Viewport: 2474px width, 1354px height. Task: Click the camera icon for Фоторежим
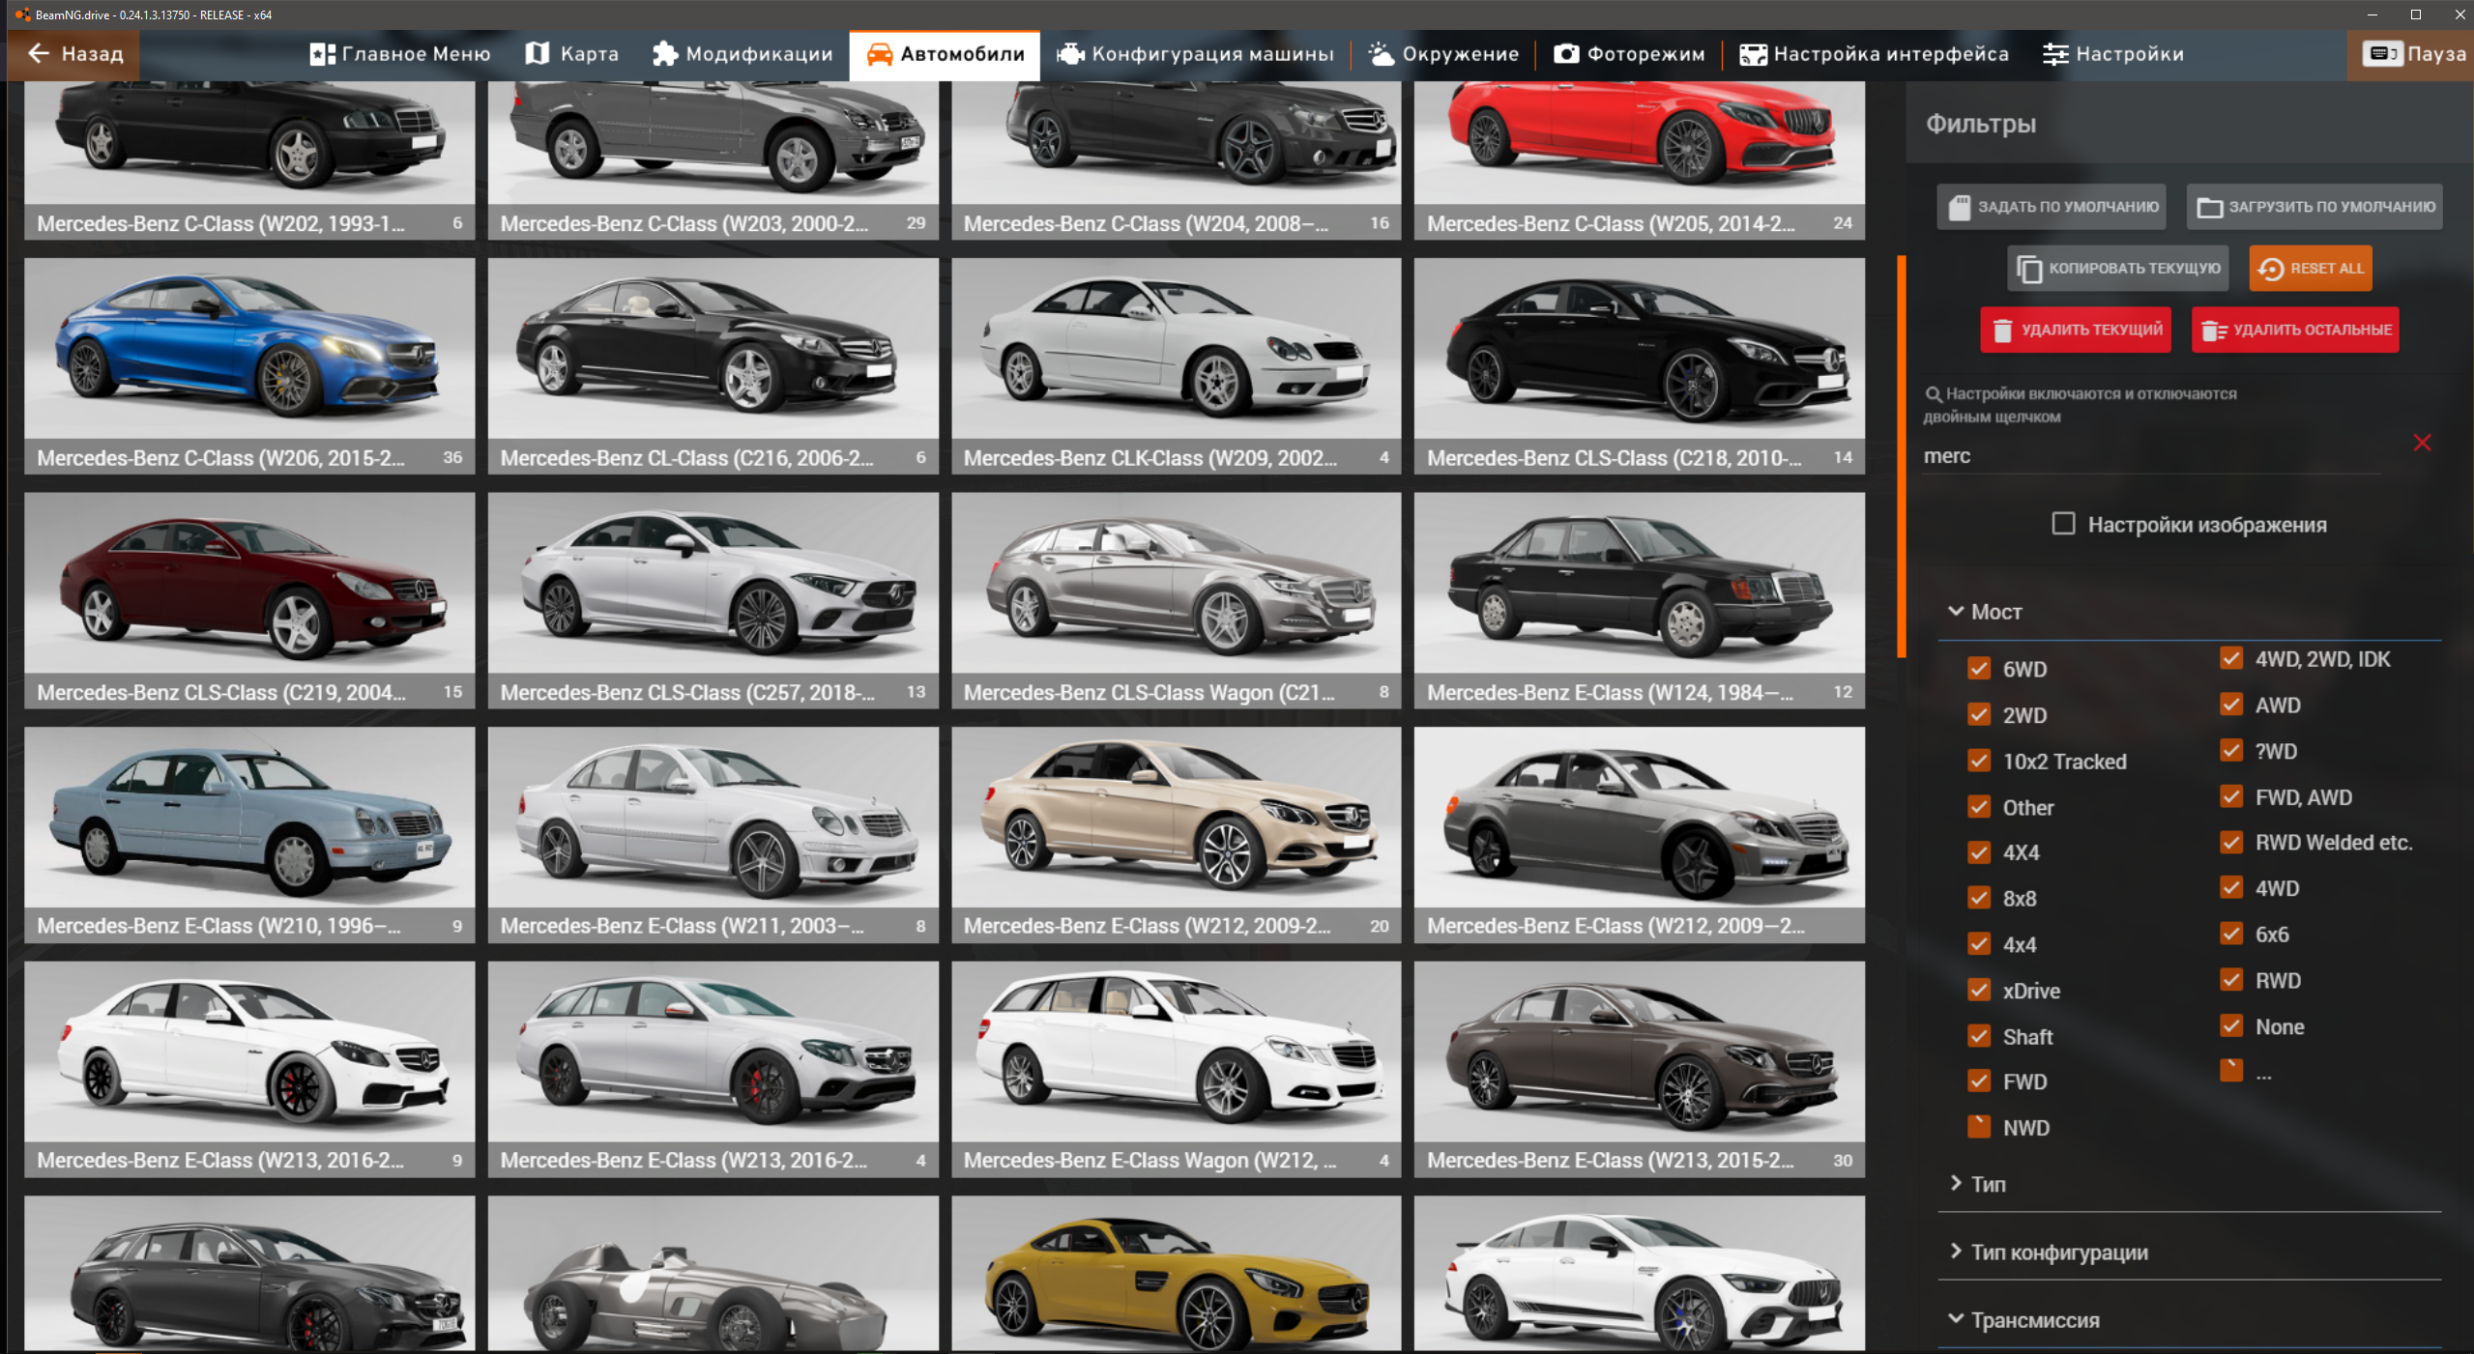tap(1566, 54)
